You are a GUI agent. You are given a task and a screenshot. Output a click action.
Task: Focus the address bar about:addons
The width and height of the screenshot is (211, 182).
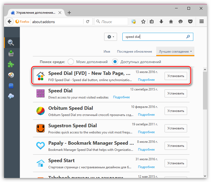(x=57, y=22)
